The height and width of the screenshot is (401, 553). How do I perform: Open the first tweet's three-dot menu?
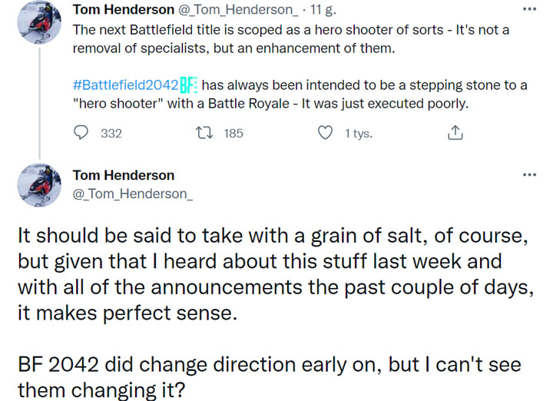[x=528, y=10]
